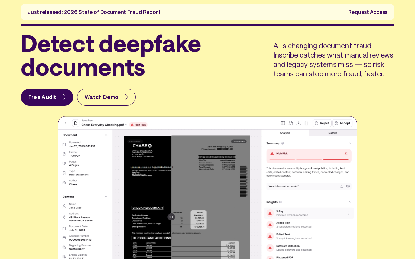Click the info icon next to Summary
This screenshot has width=415, height=259.
[283, 143]
